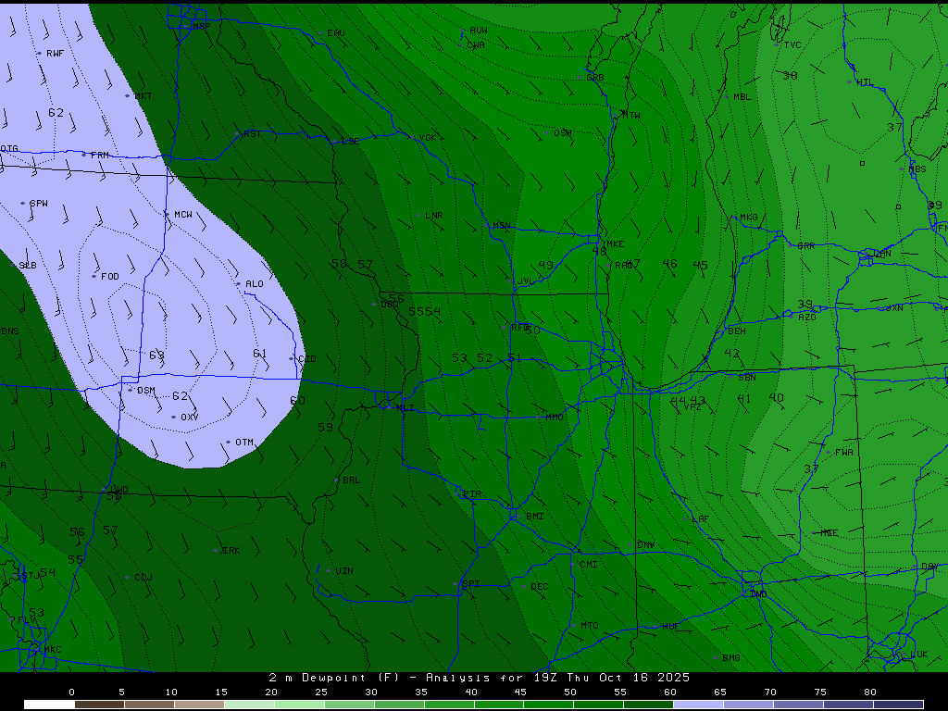Select the BMI station label
The height and width of the screenshot is (711, 948).
pos(534,517)
